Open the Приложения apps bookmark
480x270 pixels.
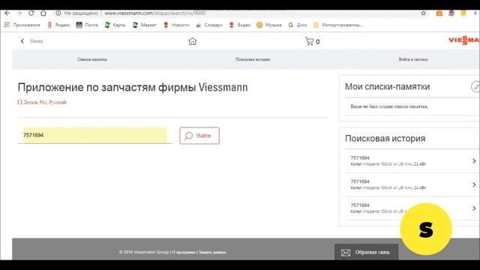click(22, 25)
